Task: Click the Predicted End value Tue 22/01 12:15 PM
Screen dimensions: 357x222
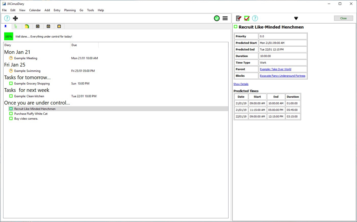Action: [283, 50]
